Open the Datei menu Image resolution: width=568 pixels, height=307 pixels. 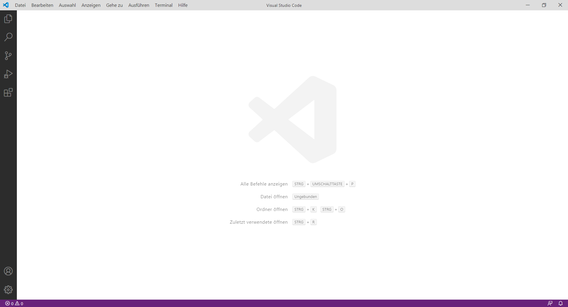20,5
